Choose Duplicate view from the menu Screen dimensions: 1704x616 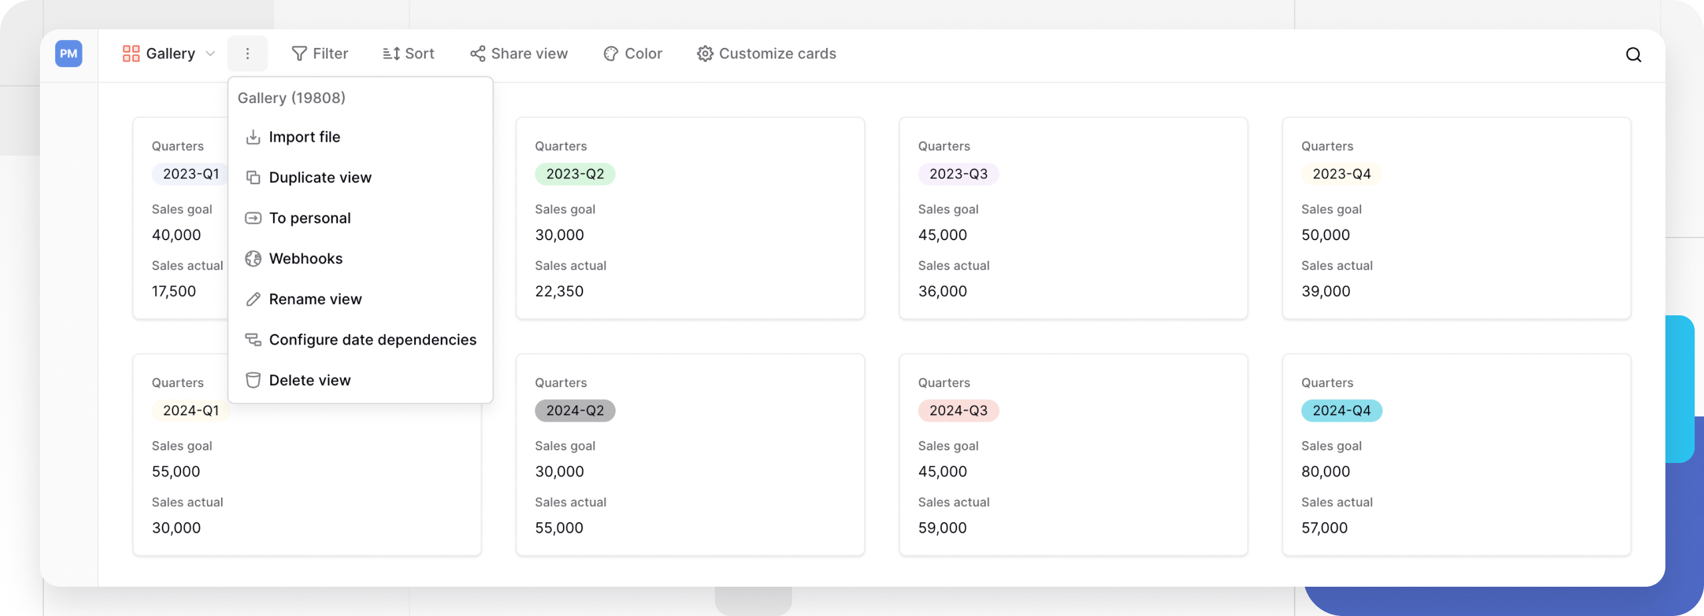click(319, 177)
